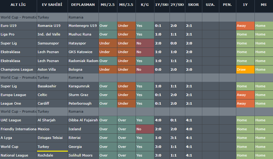Click the Hatayspor cell
273x159 pixels.
coord(83,43)
